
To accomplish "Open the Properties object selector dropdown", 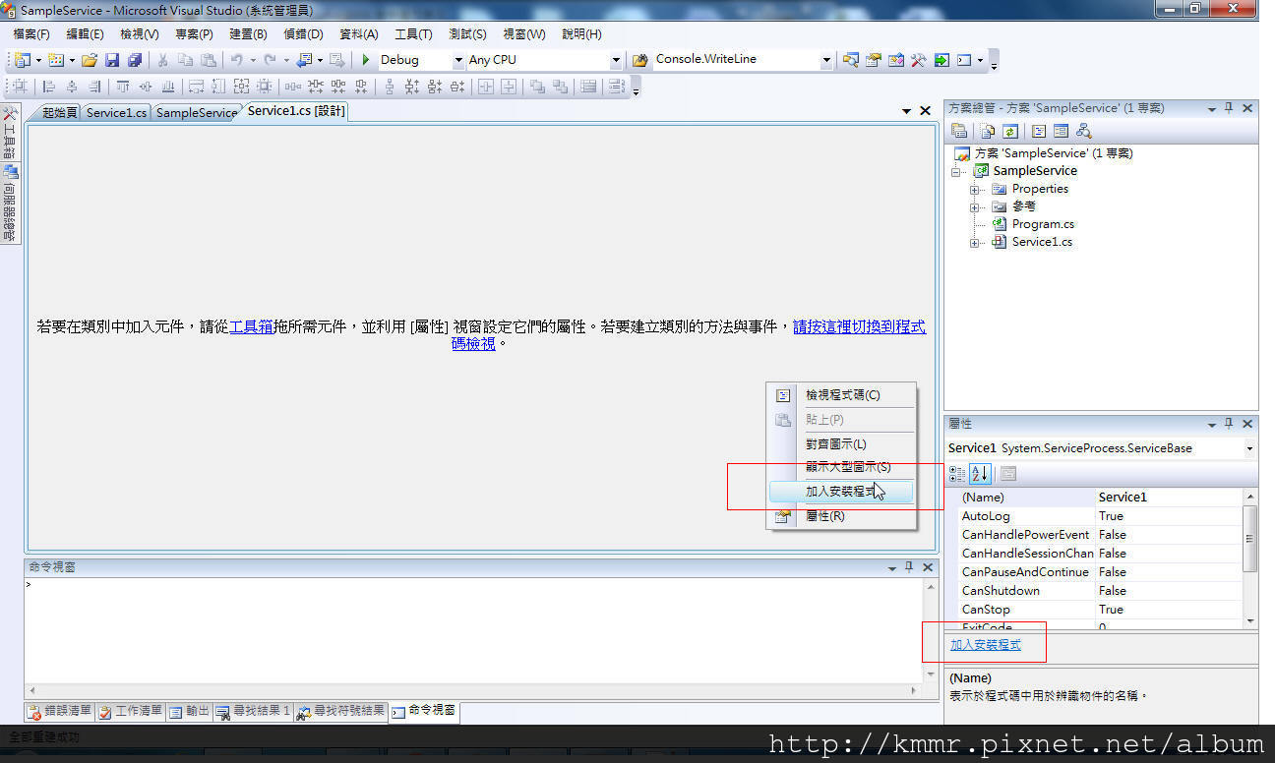I will point(1249,448).
